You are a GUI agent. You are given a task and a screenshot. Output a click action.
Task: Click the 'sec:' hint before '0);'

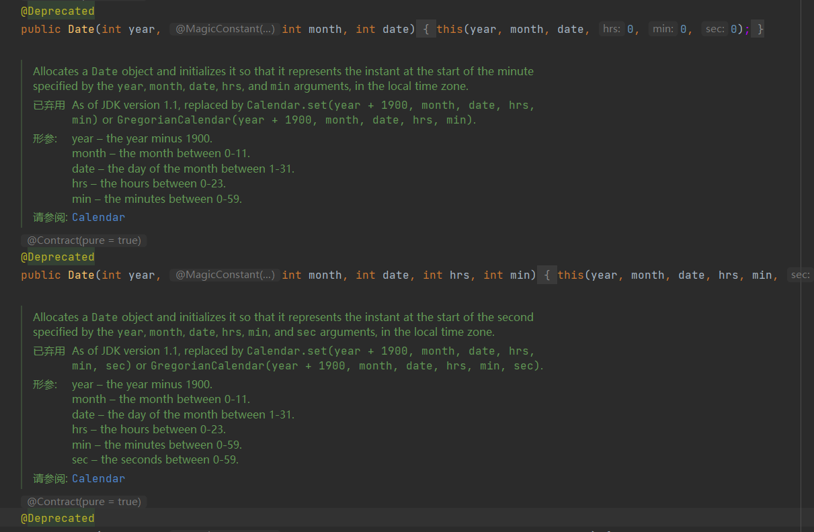pyautogui.click(x=715, y=29)
